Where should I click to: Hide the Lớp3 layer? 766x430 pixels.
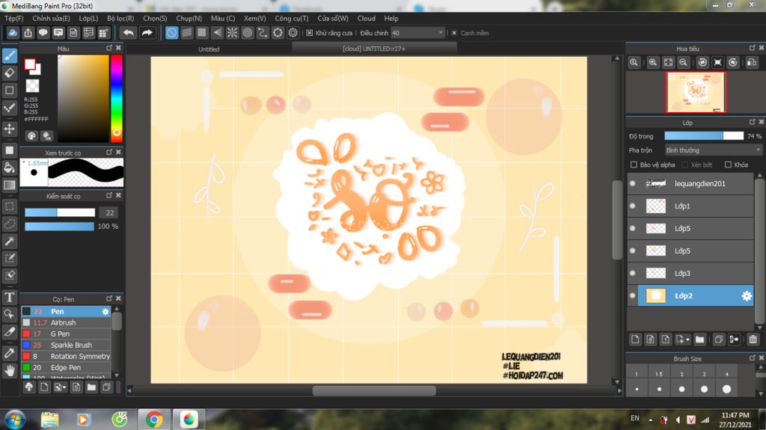coord(633,273)
